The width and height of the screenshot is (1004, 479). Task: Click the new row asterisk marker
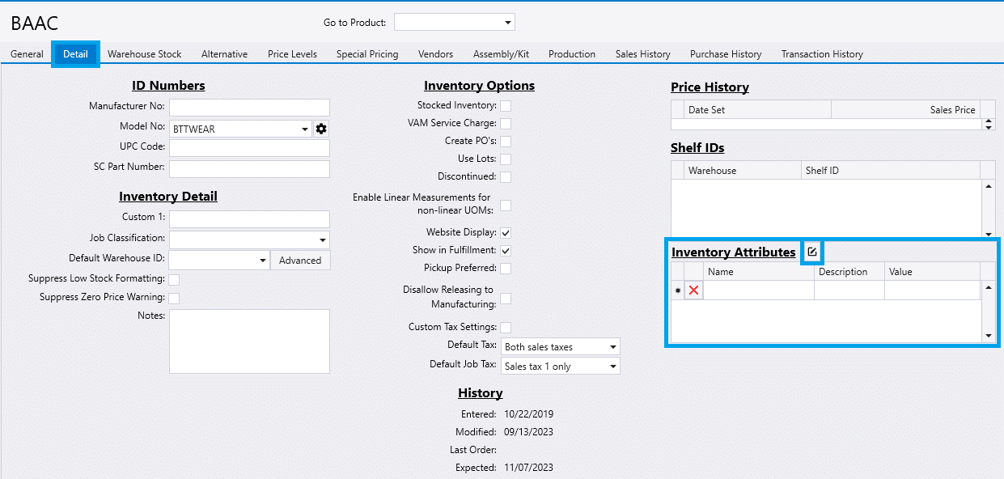tap(677, 290)
